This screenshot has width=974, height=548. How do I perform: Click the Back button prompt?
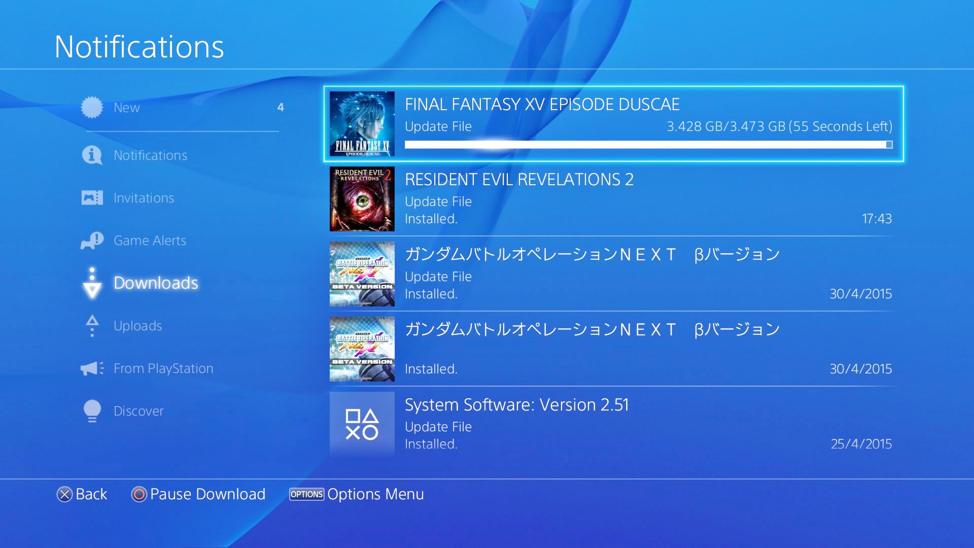82,494
